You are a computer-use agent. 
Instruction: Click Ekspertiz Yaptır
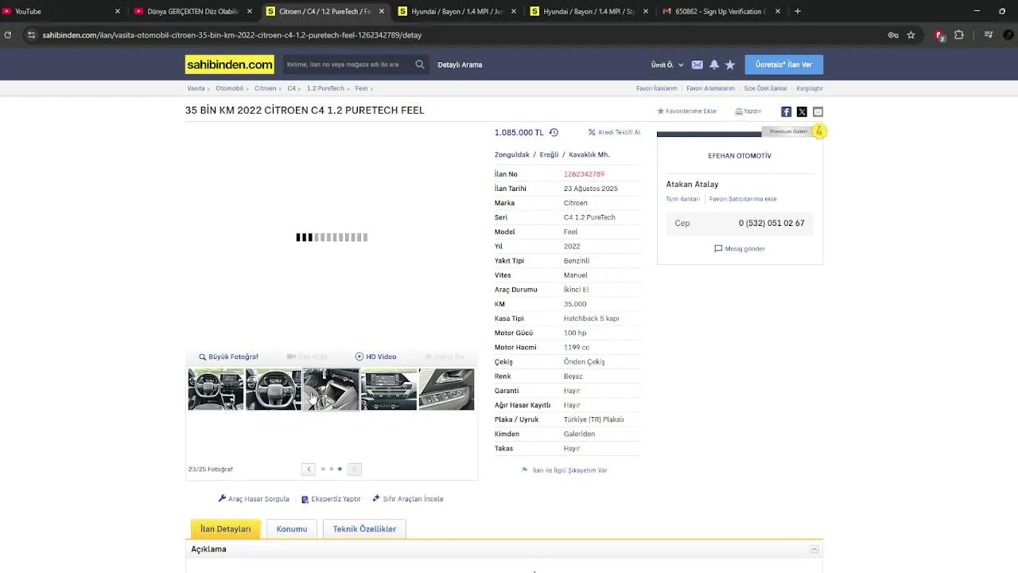click(331, 499)
